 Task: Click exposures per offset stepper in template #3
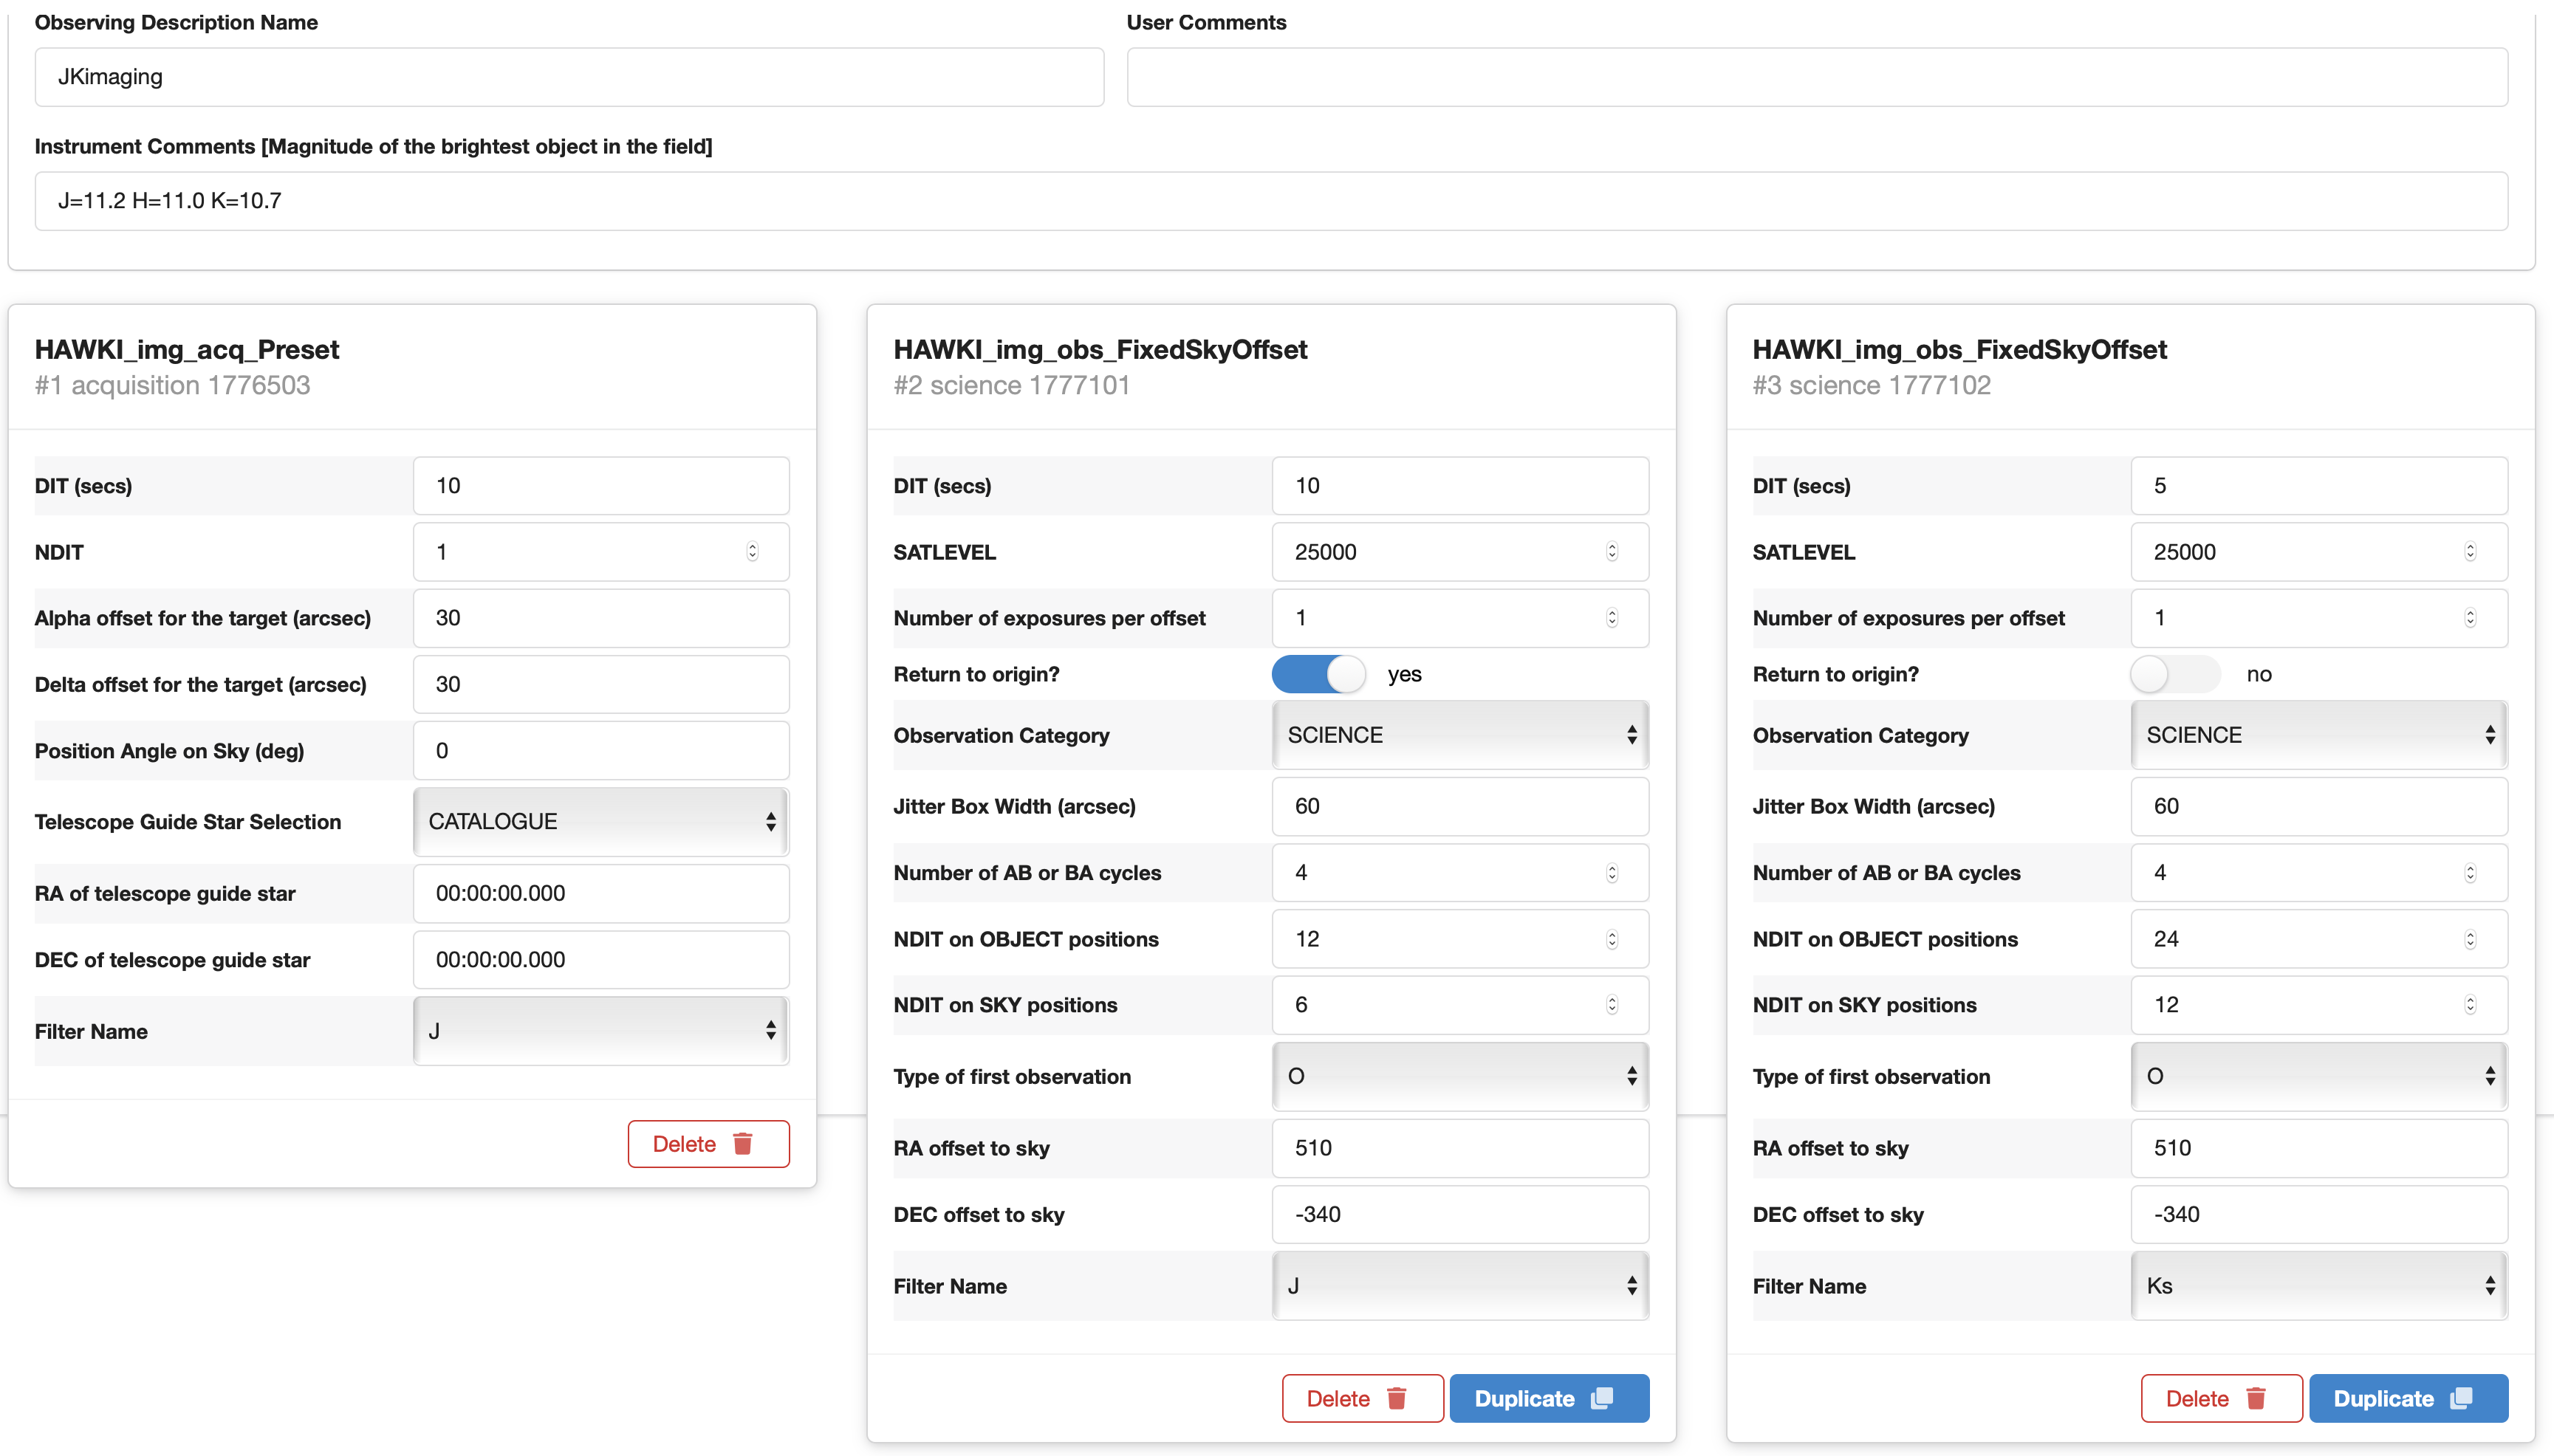click(x=2470, y=618)
